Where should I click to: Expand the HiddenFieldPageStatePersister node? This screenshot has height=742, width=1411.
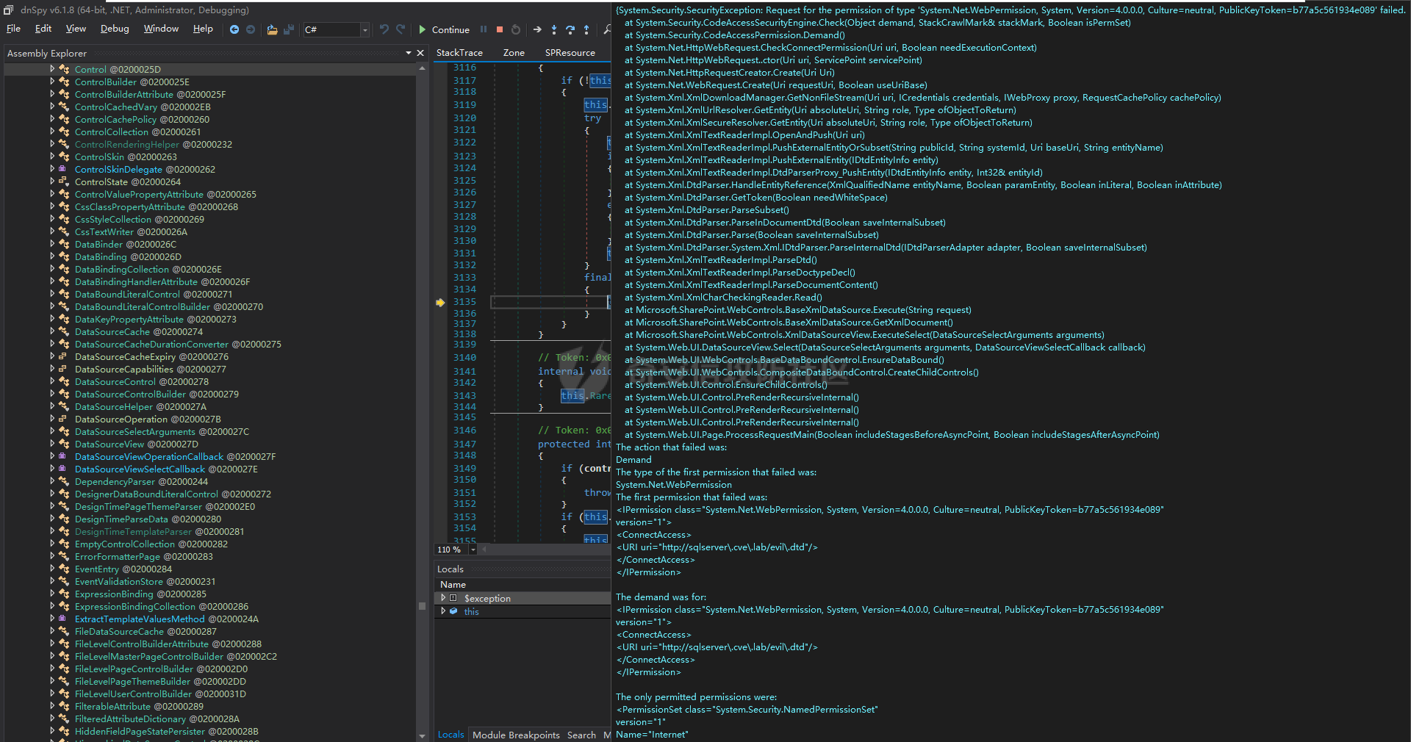pyautogui.click(x=52, y=731)
